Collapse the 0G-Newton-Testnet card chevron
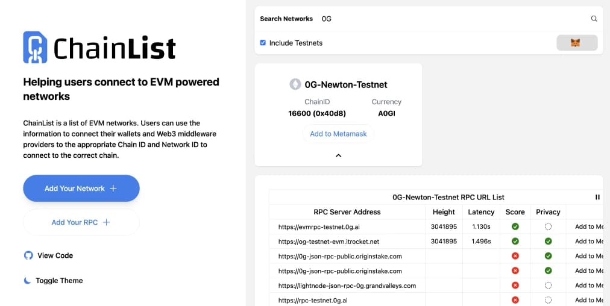The height and width of the screenshot is (306, 610). tap(339, 155)
